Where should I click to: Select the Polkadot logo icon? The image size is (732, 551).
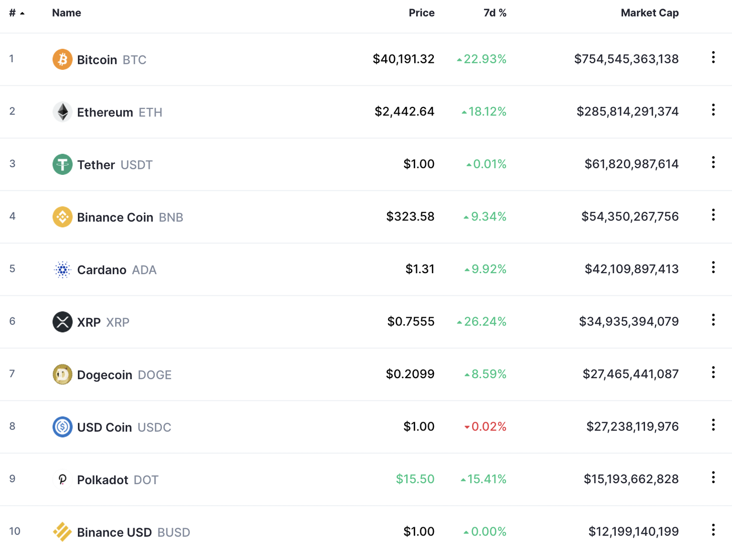coord(62,479)
